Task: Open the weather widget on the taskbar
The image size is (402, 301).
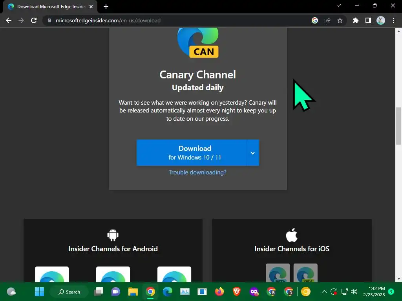Action: [x=11, y=292]
